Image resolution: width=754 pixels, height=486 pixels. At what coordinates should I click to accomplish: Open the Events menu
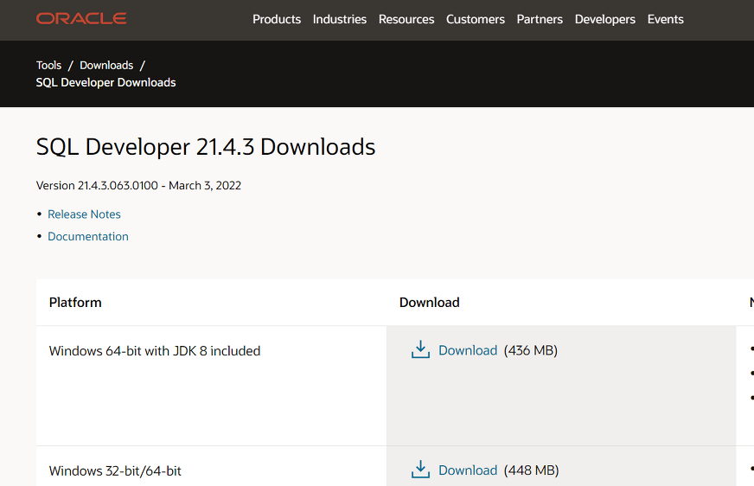click(x=665, y=19)
